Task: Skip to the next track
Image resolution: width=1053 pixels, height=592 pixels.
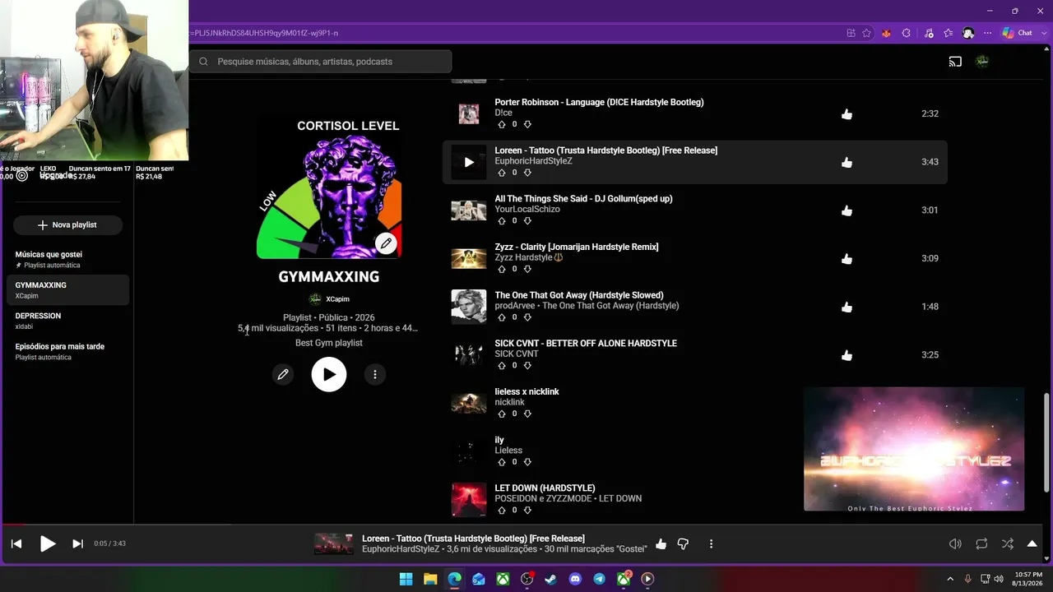Action: (x=77, y=543)
